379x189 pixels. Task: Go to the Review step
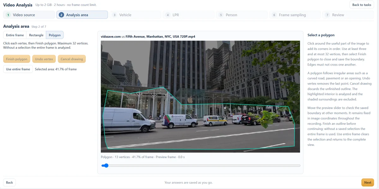348,15
